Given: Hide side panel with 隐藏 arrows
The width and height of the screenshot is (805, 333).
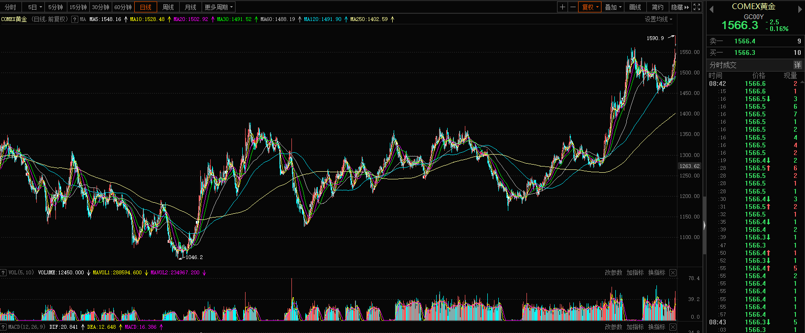Looking at the screenshot, I should click(680, 7).
